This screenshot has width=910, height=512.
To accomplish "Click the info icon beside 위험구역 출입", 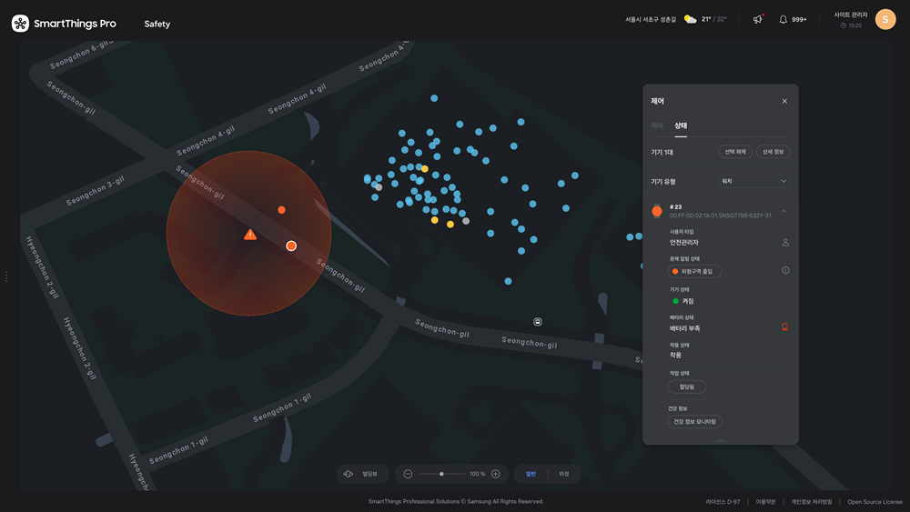I will click(x=785, y=270).
